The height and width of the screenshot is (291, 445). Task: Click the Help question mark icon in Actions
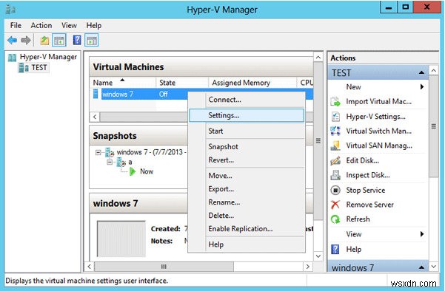click(335, 250)
